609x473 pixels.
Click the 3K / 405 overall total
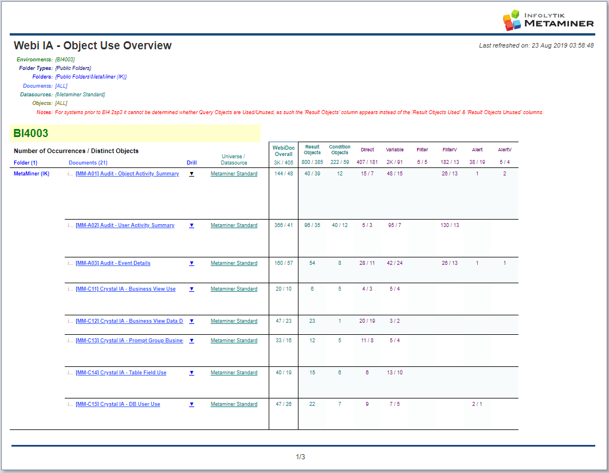[x=284, y=163]
